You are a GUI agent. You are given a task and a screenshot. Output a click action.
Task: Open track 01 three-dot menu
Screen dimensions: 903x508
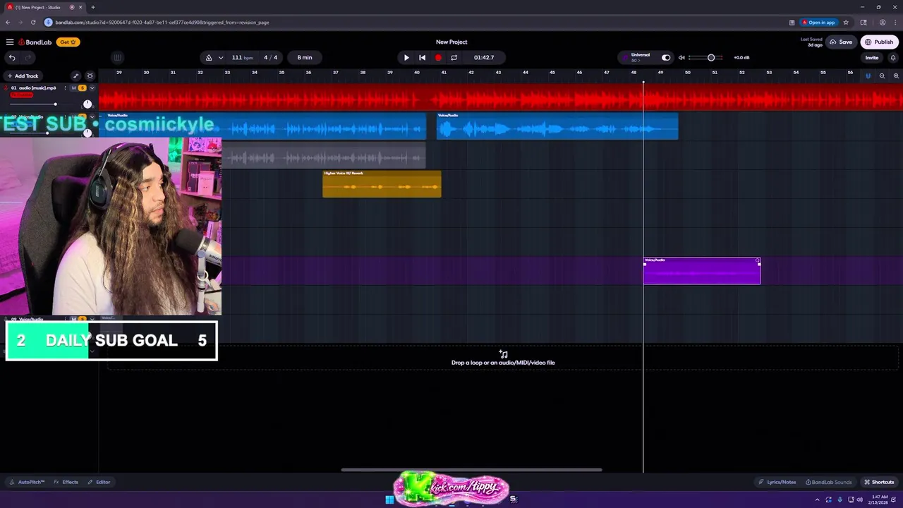65,88
